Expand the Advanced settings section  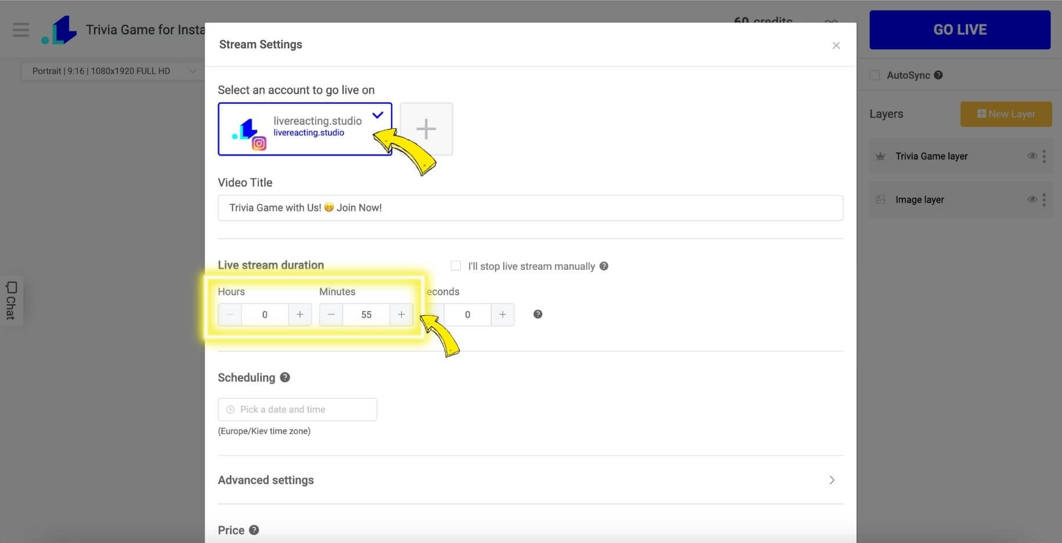530,480
